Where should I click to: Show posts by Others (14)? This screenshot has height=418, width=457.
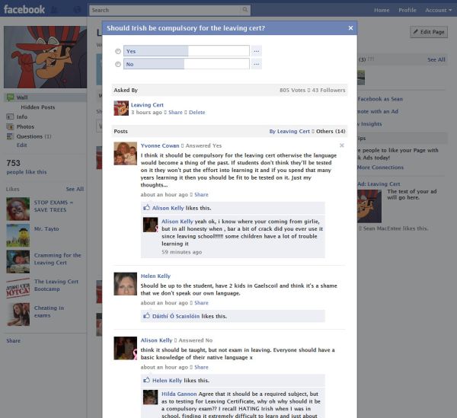(x=331, y=132)
